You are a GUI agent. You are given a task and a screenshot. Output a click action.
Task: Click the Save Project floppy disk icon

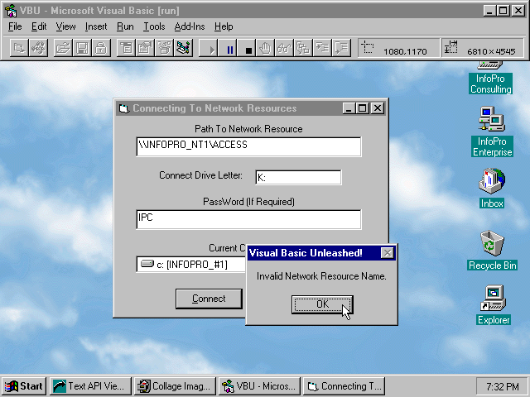click(81, 49)
